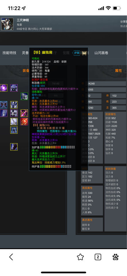Viewport: 127px width, 276px height.
Task: Select the green-bordered armor equipment icon
Action: pyautogui.click(x=24, y=96)
